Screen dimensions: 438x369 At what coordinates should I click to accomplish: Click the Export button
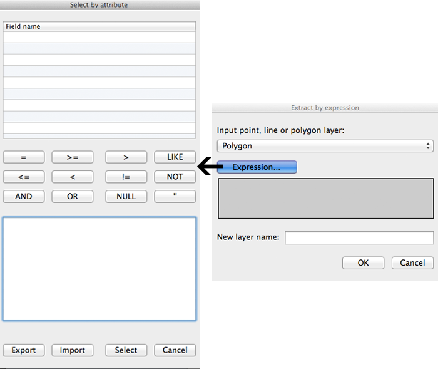coord(24,350)
